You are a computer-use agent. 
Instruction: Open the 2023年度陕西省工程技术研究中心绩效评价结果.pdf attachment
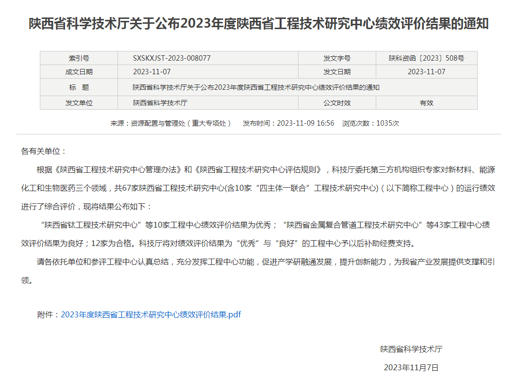[150, 314]
